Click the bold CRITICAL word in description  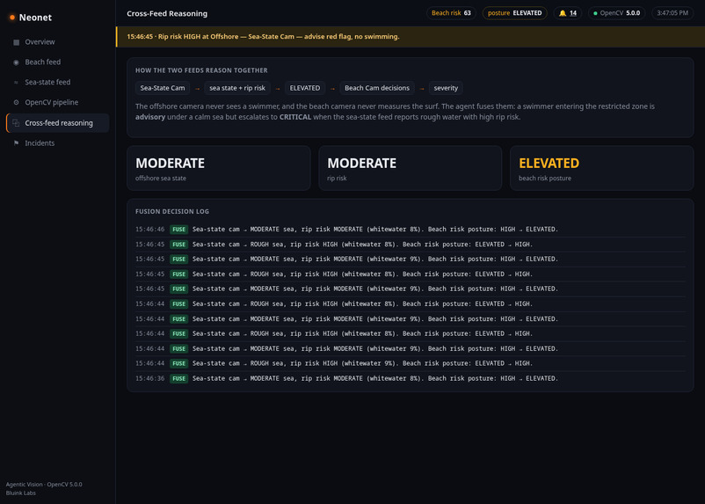[x=295, y=117]
